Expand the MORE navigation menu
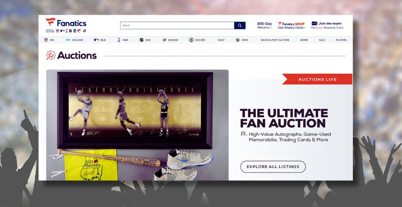Viewport: 402px width, 207px height. (304, 40)
